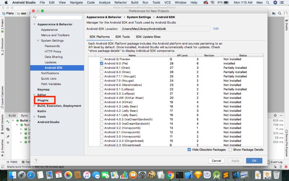This screenshot has height=181, width=289.
Task: Click the build hammer icon in Build panel
Action: pyautogui.click(x=8, y=122)
